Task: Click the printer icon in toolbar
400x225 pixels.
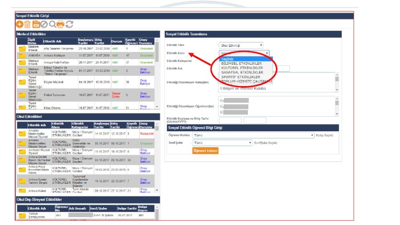Action: [60, 24]
